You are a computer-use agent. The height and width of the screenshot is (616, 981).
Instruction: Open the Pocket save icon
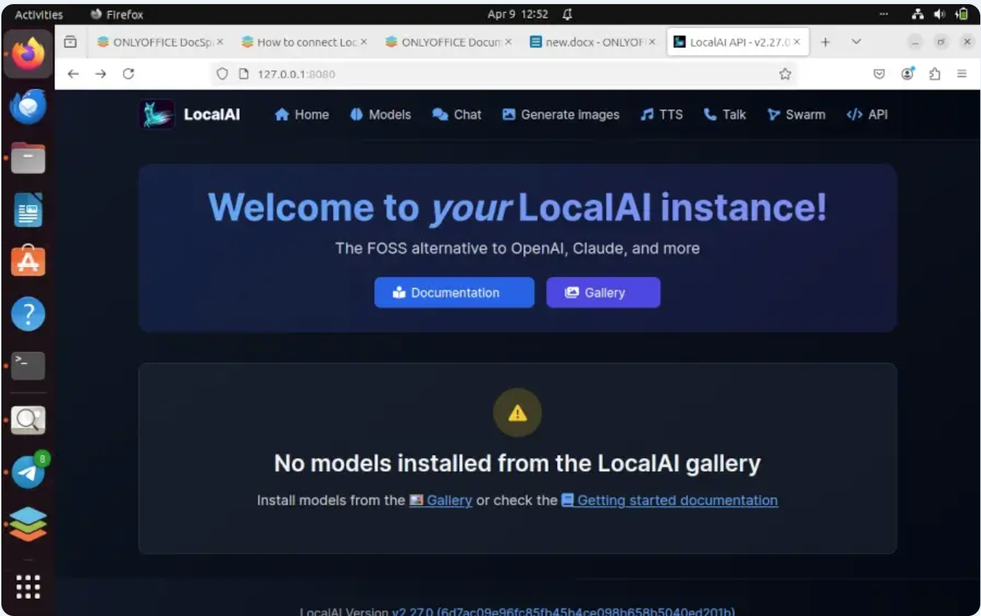pyautogui.click(x=879, y=74)
